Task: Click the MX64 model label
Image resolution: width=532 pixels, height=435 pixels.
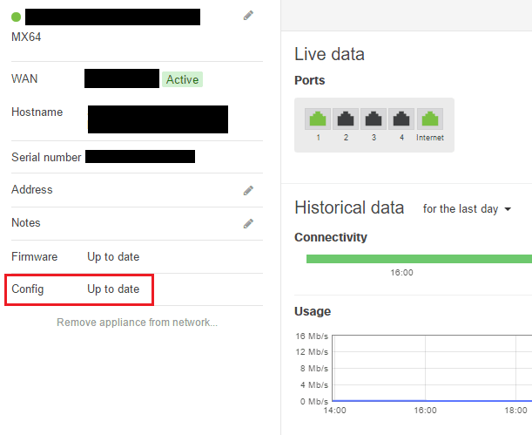Action: (x=26, y=37)
